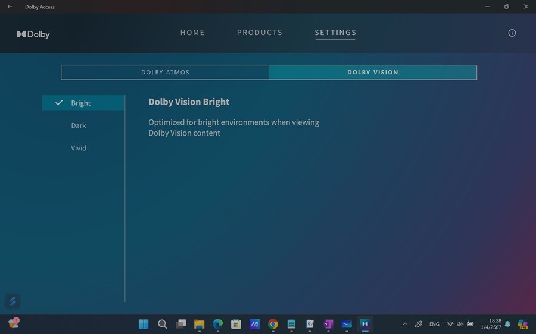Image resolution: width=536 pixels, height=334 pixels.
Task: Open File Explorer from taskbar
Action: [x=199, y=324]
